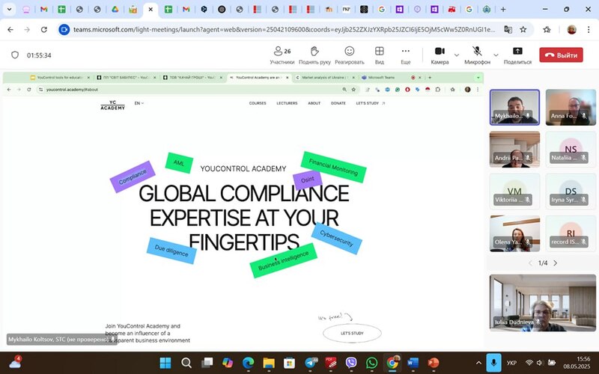599x374 pixels.
Task: Open the Участники (participants) panel
Action: coord(282,55)
